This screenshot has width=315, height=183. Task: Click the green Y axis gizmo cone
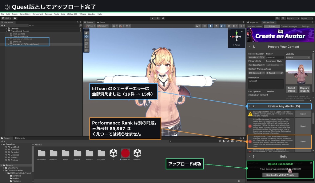237,33
